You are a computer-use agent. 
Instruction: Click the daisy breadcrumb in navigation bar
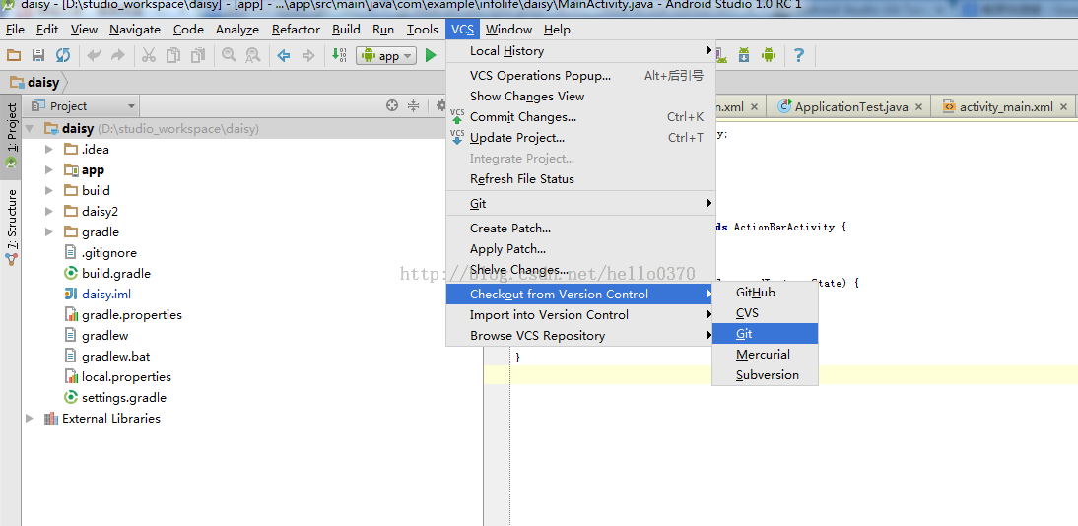pyautogui.click(x=35, y=83)
